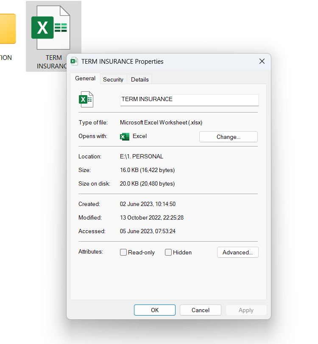Click accessed date '05 June 2023, 07:53:24'
This screenshot has width=318, height=344.
148,231
